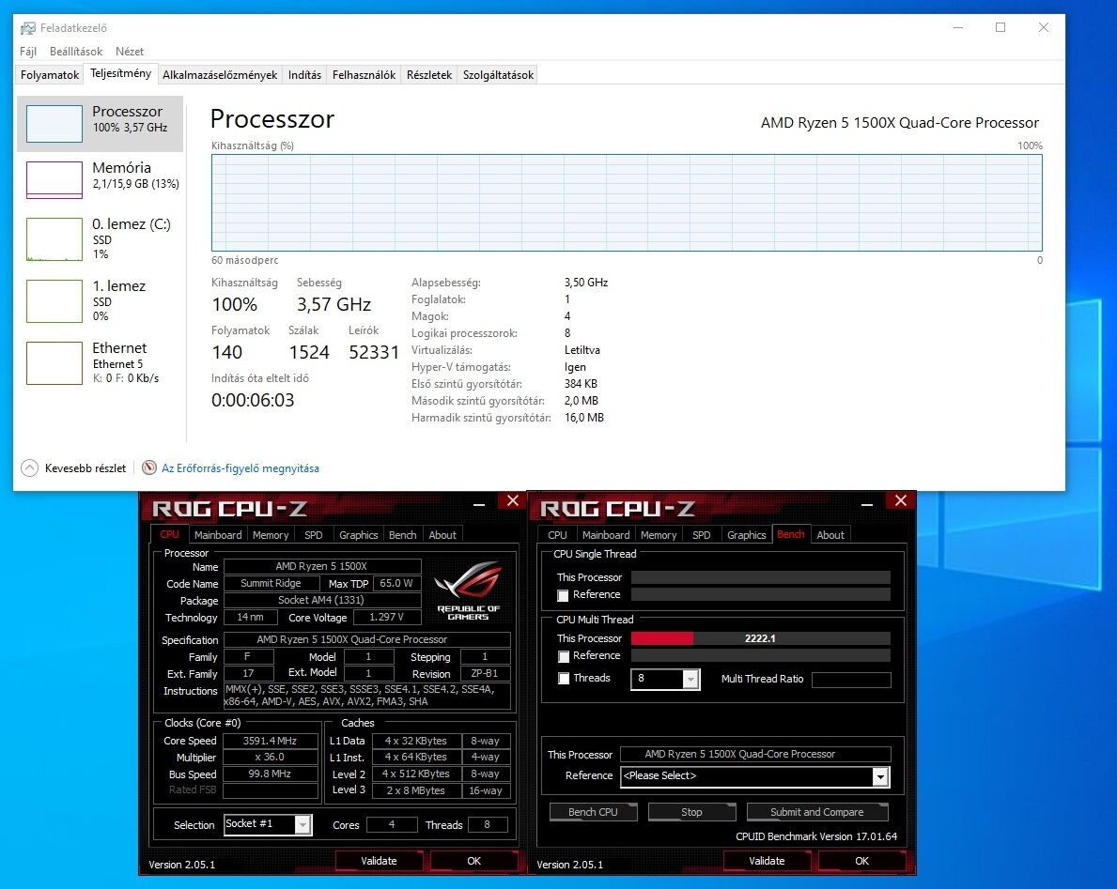Click the Multi Thread score bar 2222.1
The image size is (1117, 889).
761,638
